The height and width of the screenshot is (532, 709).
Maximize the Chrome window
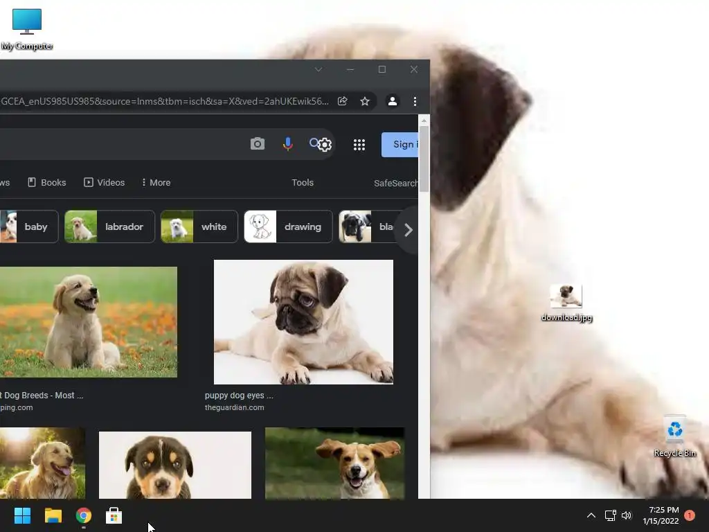[382, 69]
